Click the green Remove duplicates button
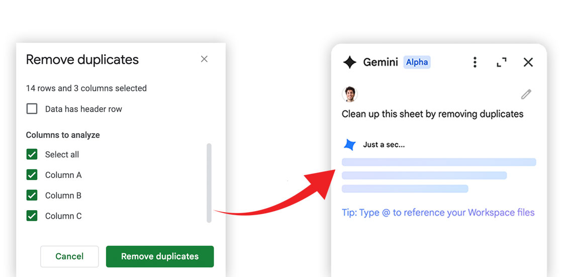This screenshot has width=563, height=277. click(x=160, y=256)
